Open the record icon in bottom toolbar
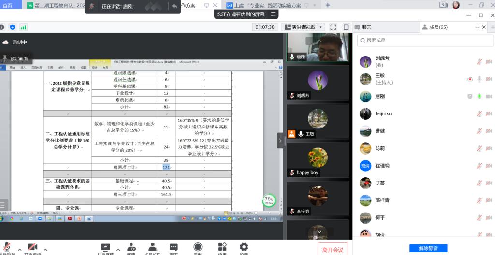The height and width of the screenshot is (255, 495). coord(198,248)
